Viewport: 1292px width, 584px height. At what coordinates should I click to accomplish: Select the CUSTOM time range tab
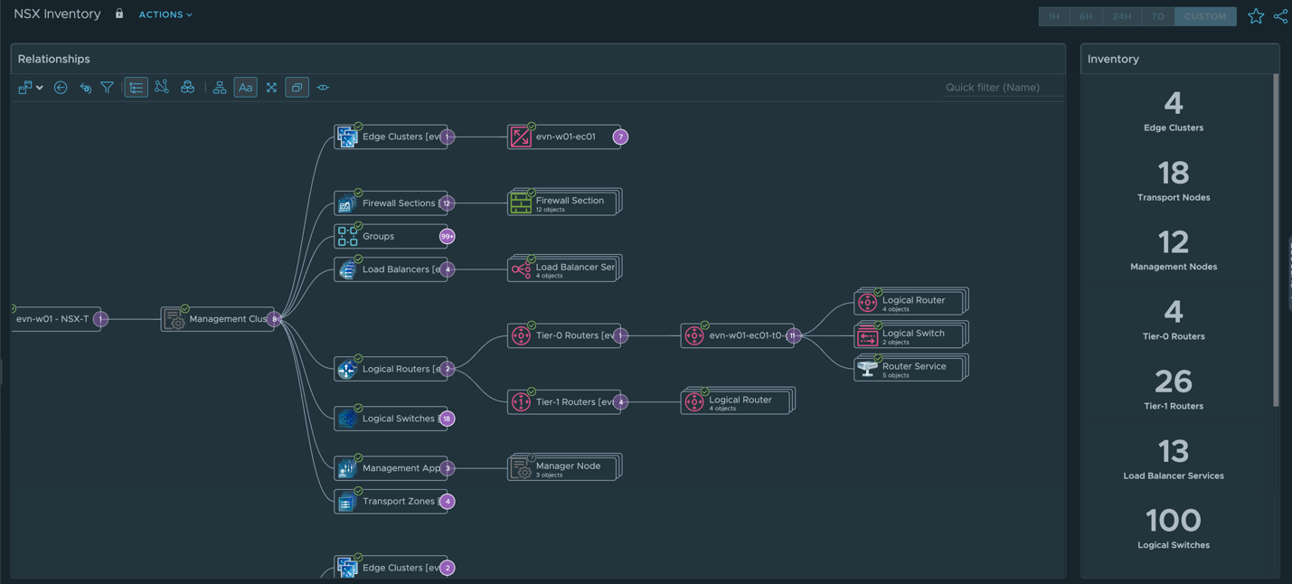[x=1204, y=16]
